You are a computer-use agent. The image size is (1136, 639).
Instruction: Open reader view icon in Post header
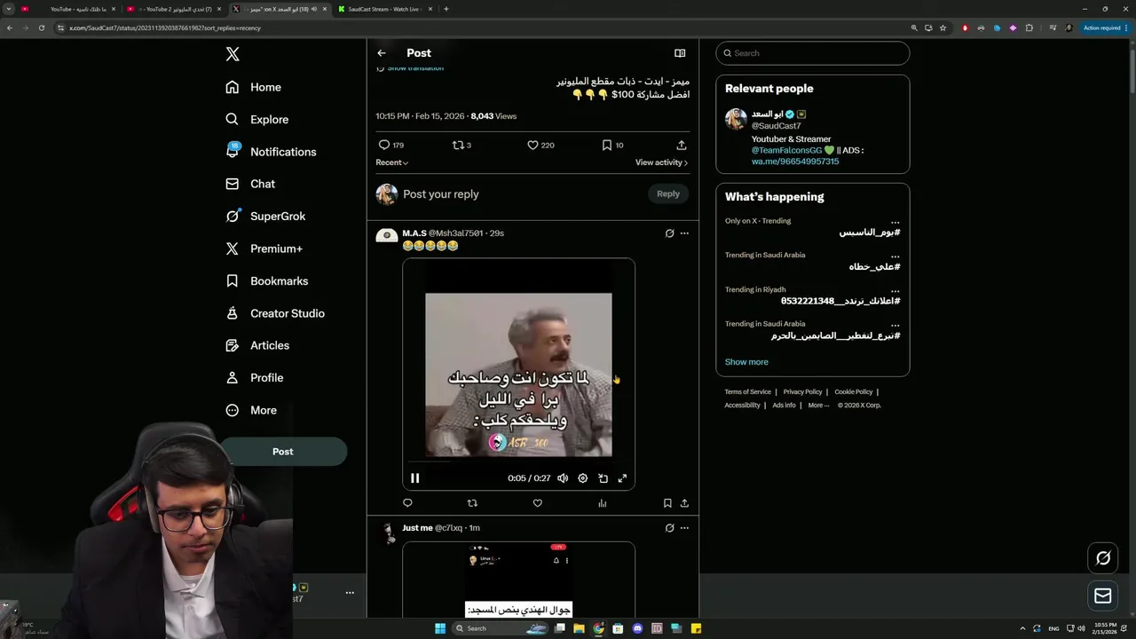click(x=680, y=53)
